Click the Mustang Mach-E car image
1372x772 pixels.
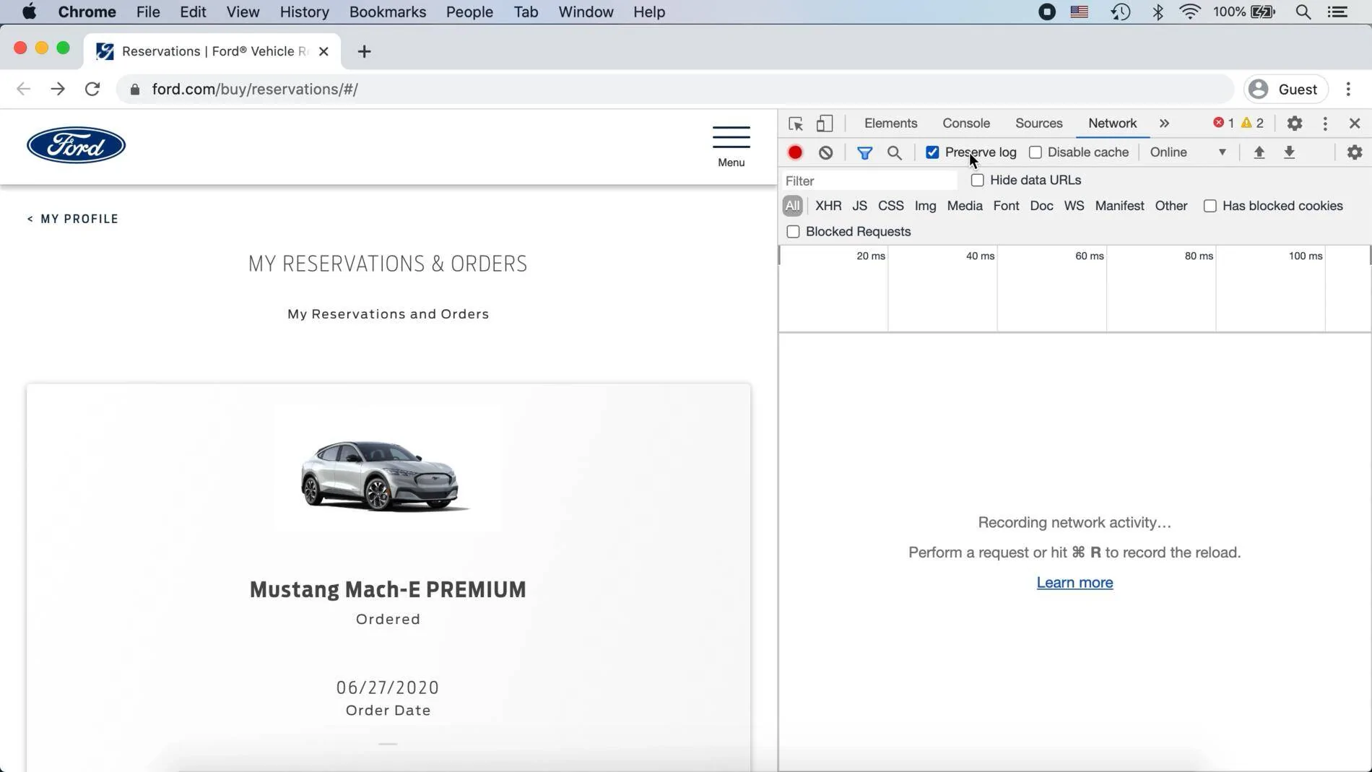pyautogui.click(x=385, y=476)
